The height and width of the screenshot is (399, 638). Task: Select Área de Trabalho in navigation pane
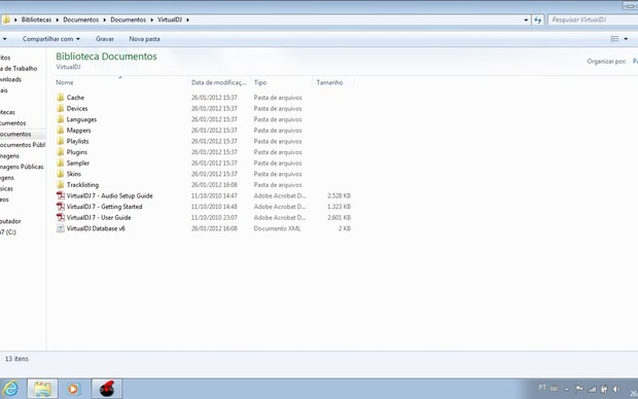[x=19, y=68]
